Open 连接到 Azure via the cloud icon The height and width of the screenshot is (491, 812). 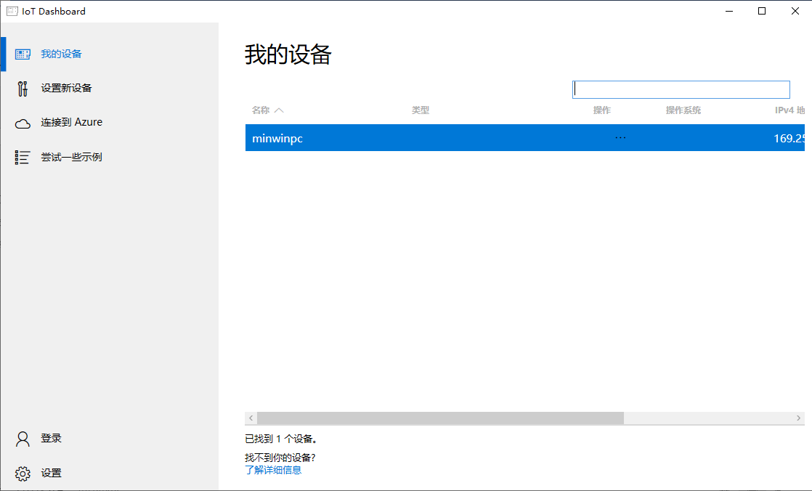(x=22, y=122)
